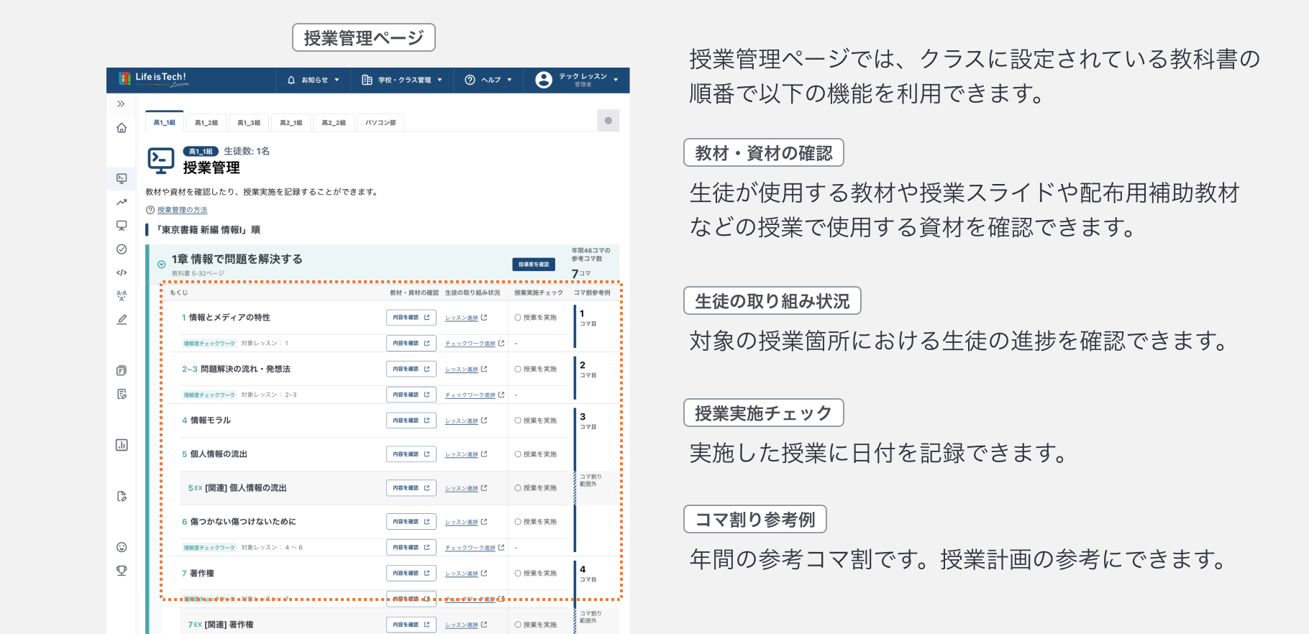This screenshot has width=1309, height=634.
Task: Click the 指導案を確認 button
Action: click(x=534, y=265)
